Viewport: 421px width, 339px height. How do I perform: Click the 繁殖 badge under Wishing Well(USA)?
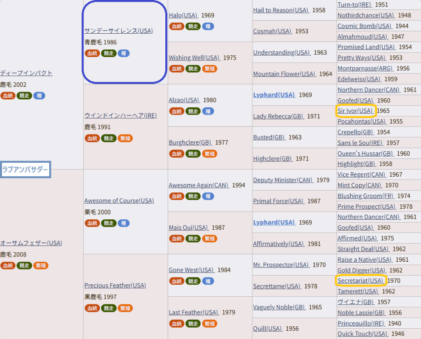tap(210, 69)
